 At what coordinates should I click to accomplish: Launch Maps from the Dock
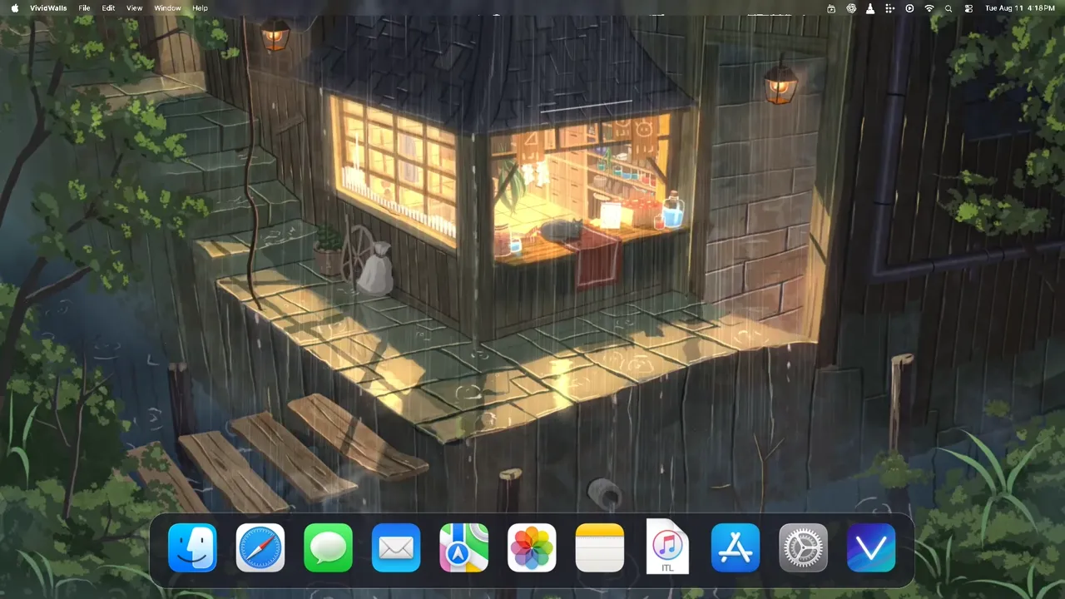[464, 548]
